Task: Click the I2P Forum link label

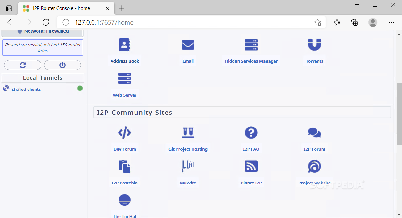Action: click(x=315, y=149)
